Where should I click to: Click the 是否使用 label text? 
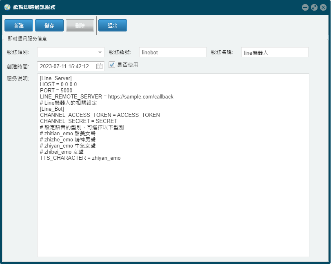coord(128,65)
